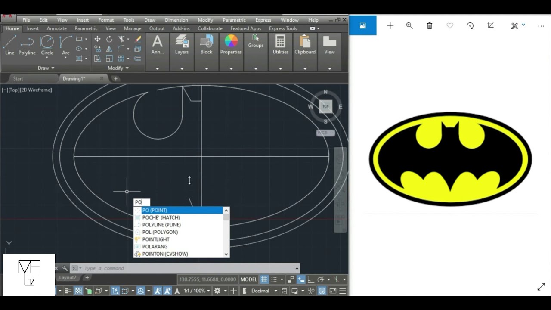
Task: Toggle transparency checkered icon in status bar
Action: (78, 291)
